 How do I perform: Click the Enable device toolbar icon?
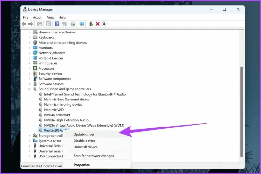click(x=91, y=24)
